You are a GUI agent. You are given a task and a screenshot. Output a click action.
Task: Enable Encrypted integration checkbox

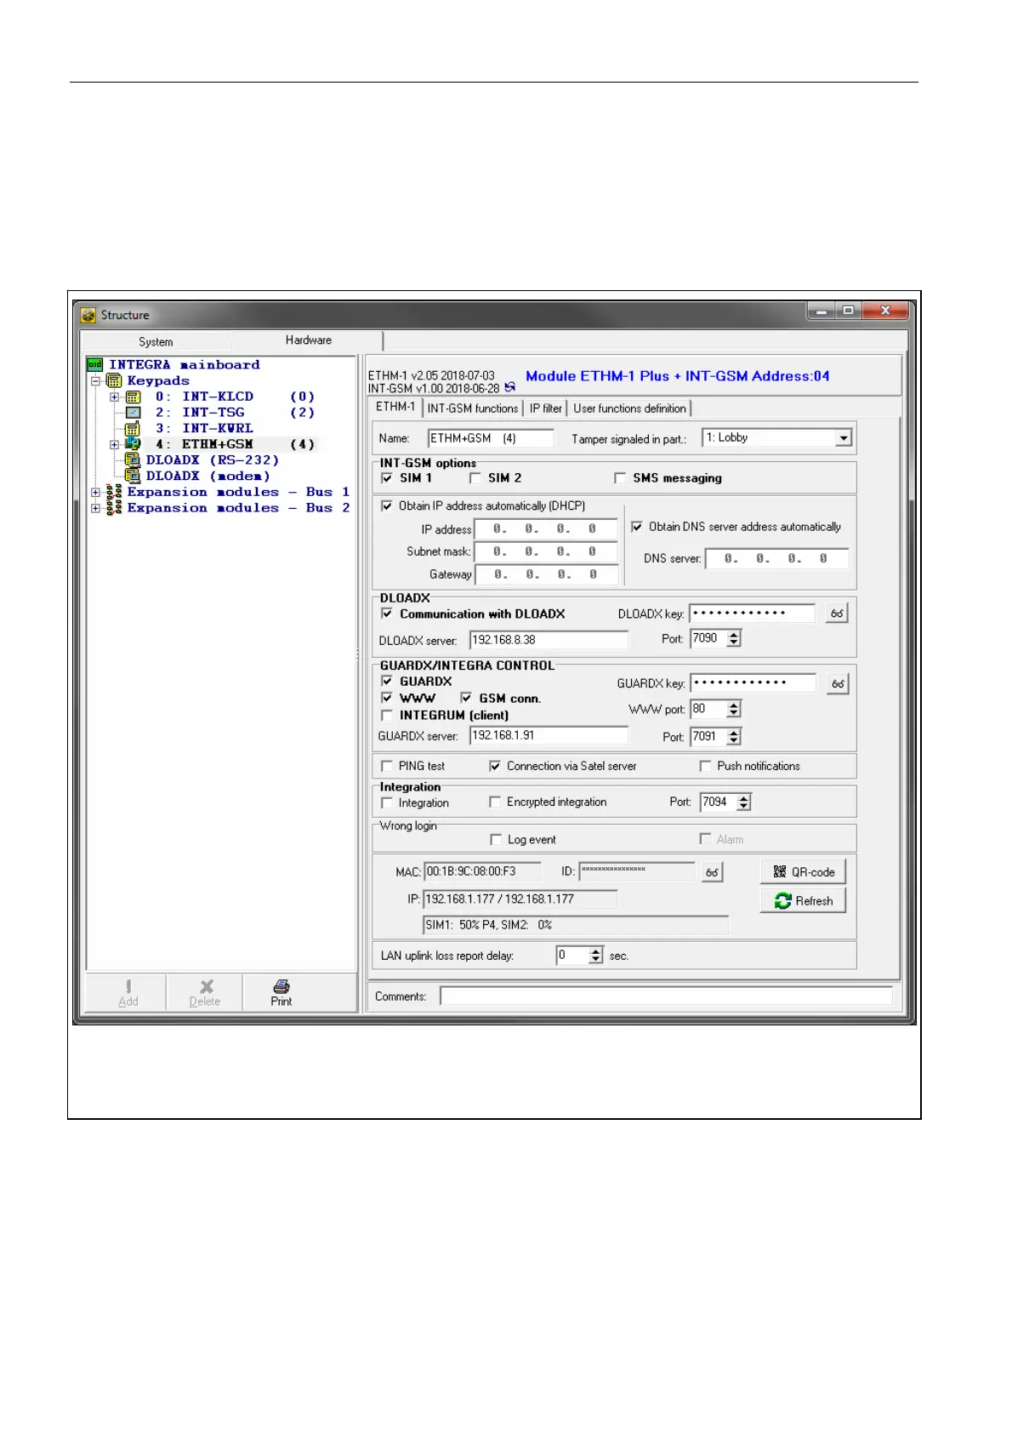point(495,802)
